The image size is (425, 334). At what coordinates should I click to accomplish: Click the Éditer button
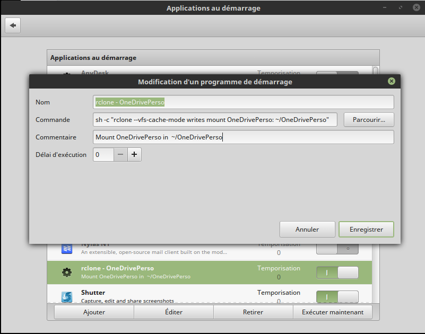coord(174,312)
